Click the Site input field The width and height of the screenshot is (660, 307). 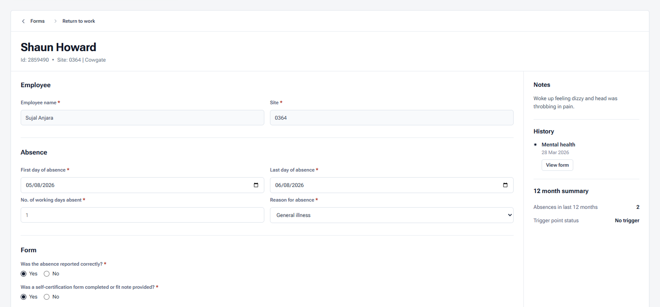(392, 118)
